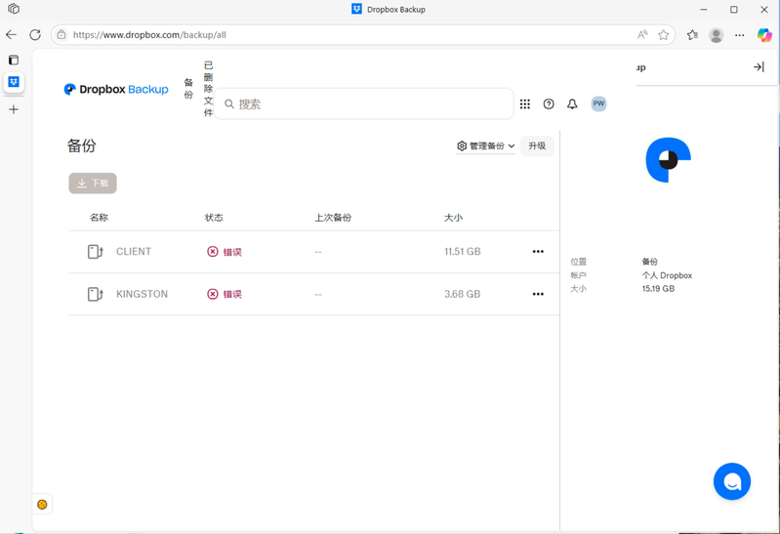Switch to the 备份 tab

coord(188,89)
